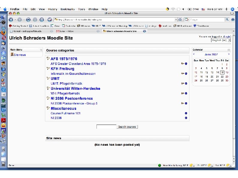Image resolution: width=238 pixels, height=178 pixels.
Task: Open the Adobe Acrobat Dock icon
Action: (x=3, y=120)
